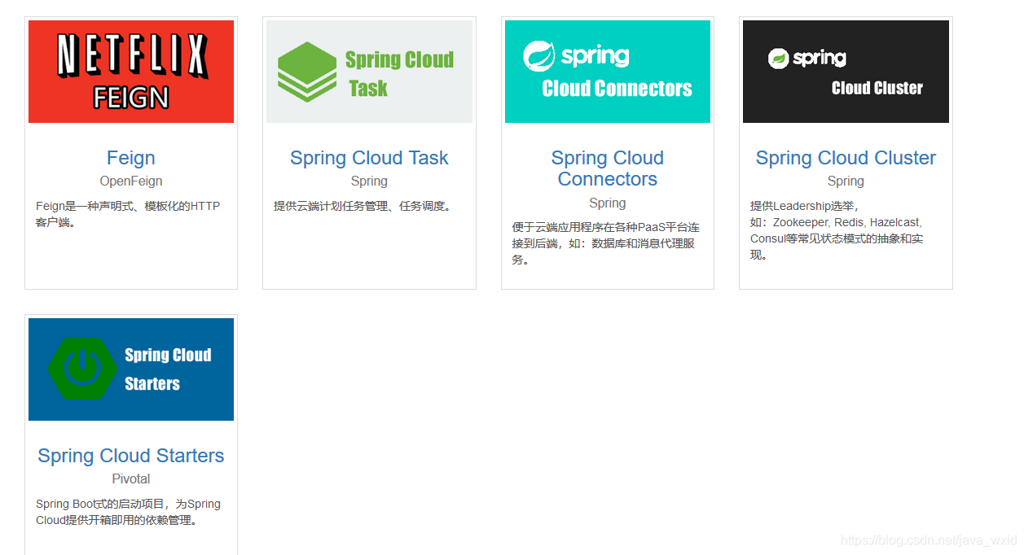This screenshot has width=1024, height=555.
Task: Click the Spring subtitle under Spring Cloud Connectors
Action: coord(608,203)
